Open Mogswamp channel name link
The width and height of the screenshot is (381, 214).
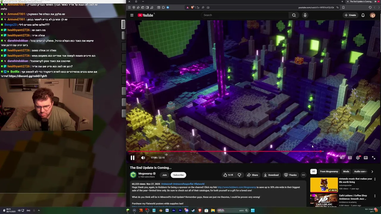tap(145, 174)
